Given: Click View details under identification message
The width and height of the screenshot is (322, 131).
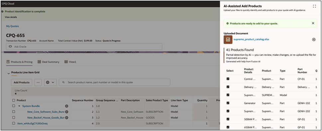Looking at the screenshot, I should tap(11, 17).
